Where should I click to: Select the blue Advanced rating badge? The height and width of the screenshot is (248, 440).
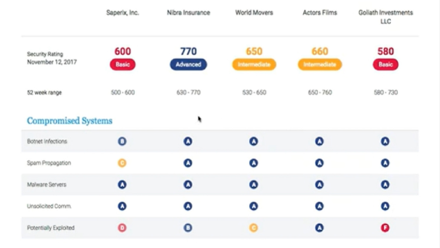coord(188,65)
